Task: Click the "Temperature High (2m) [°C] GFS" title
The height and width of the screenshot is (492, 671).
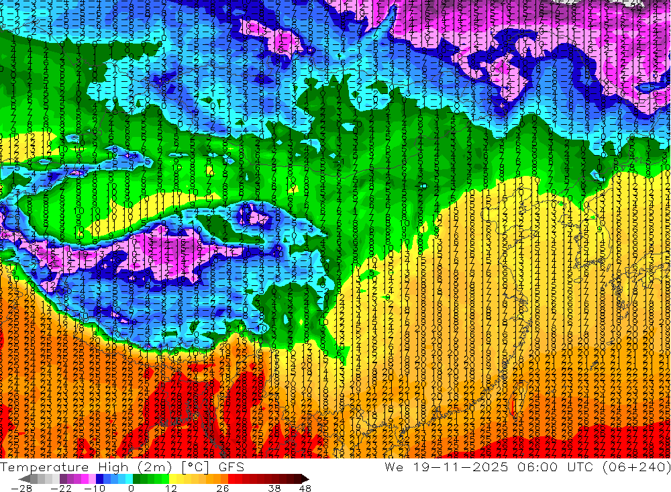Action: pos(122,467)
